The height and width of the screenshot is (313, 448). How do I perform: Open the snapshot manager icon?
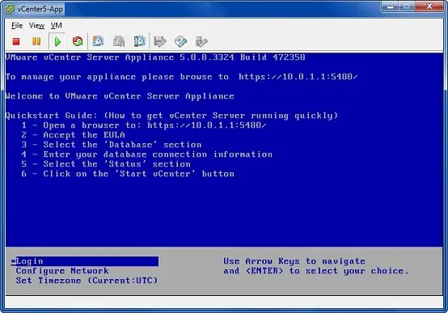pos(139,41)
